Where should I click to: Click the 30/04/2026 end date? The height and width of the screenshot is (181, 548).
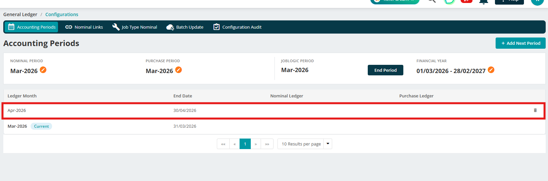[185, 110]
